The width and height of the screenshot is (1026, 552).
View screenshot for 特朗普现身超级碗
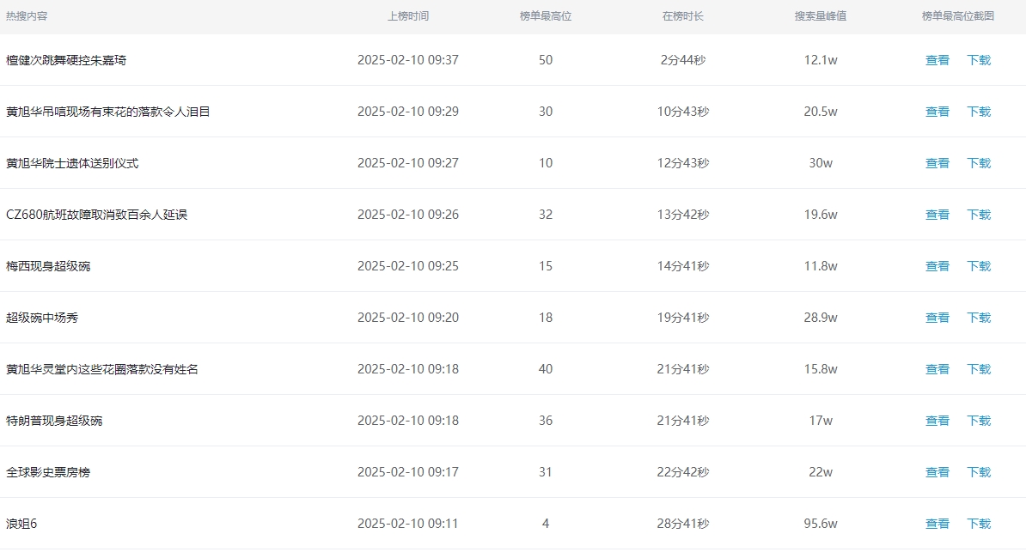pyautogui.click(x=937, y=421)
